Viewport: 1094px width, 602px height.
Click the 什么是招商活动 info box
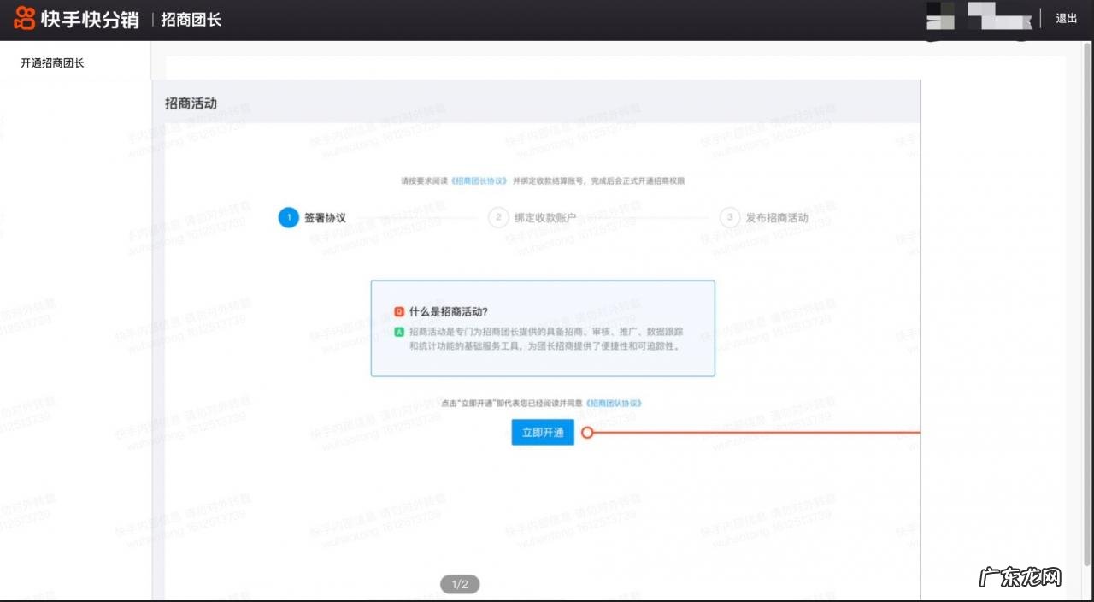point(543,328)
